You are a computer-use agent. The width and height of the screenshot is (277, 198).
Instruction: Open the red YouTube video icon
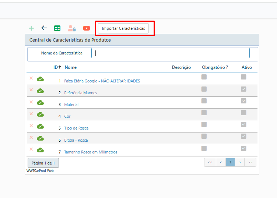[87, 28]
